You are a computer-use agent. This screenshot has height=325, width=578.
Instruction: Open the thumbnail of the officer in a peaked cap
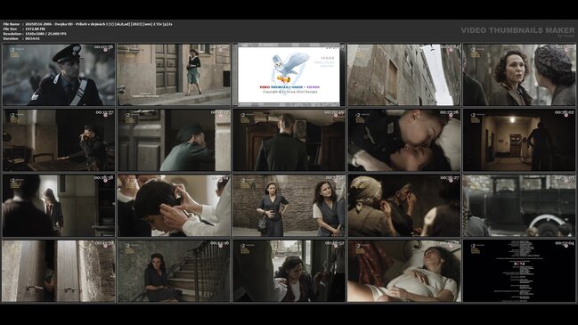(59, 75)
